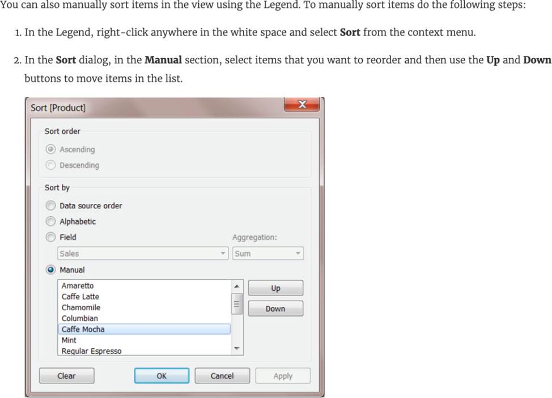Viewport: 552px width, 398px height.
Task: Enable the Field sort by option
Action: pos(51,238)
